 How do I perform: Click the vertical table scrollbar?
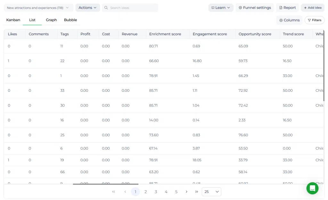[324, 66]
